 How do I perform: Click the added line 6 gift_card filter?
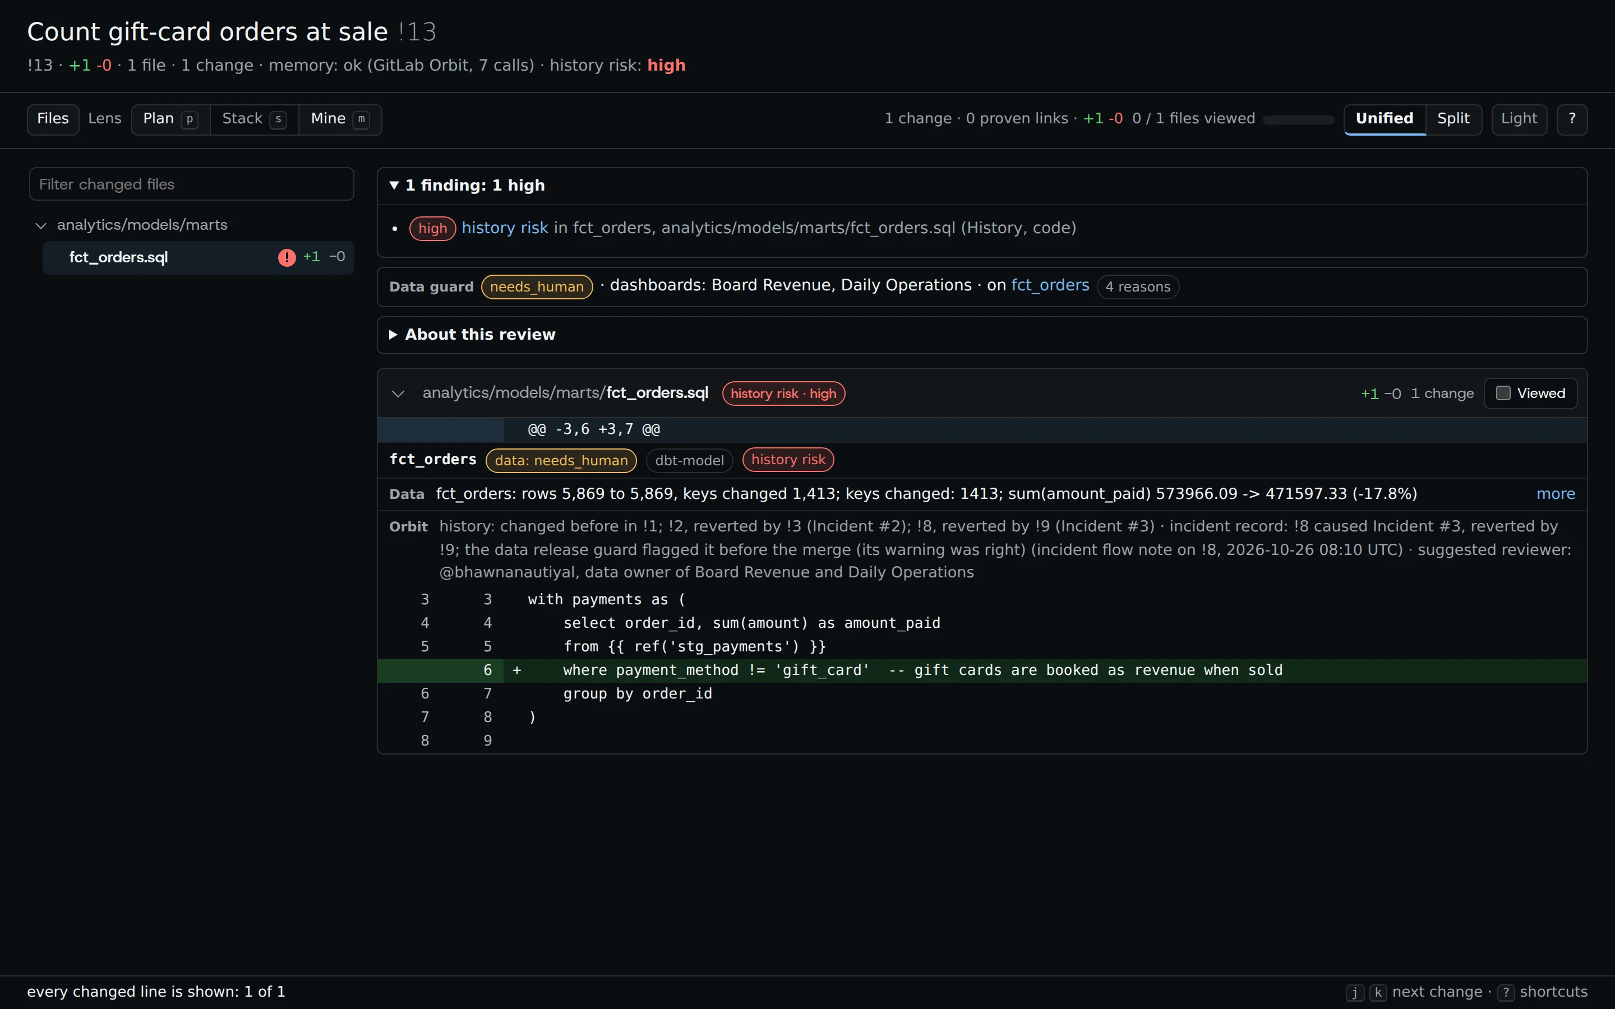pos(982,670)
